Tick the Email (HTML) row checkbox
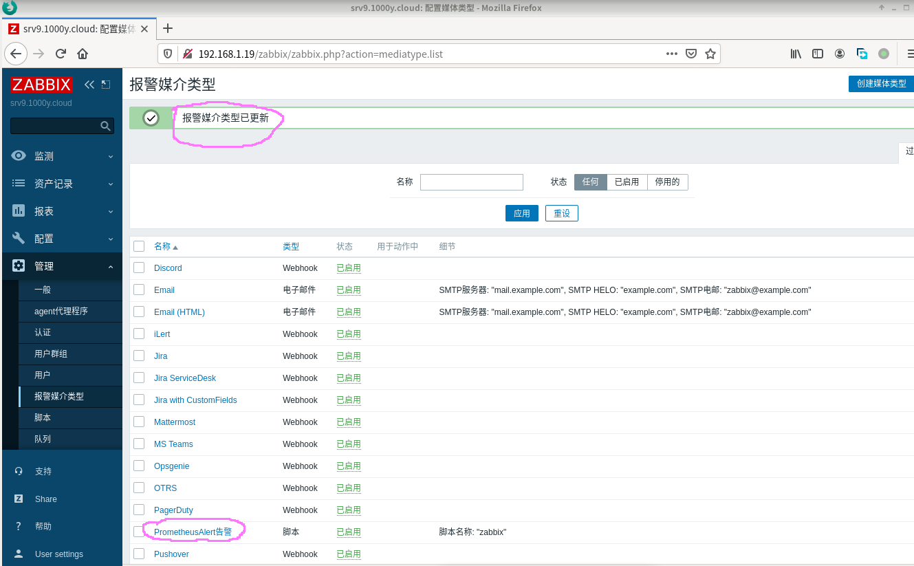This screenshot has width=914, height=566. point(139,312)
